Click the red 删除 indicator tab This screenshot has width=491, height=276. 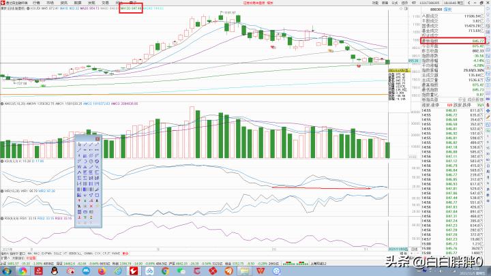125,254
